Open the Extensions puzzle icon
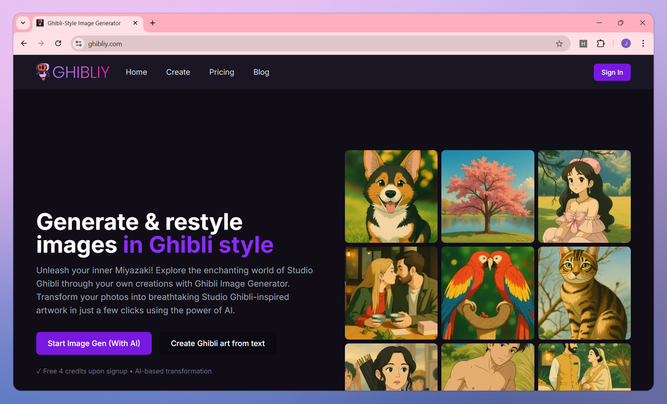 (600, 43)
